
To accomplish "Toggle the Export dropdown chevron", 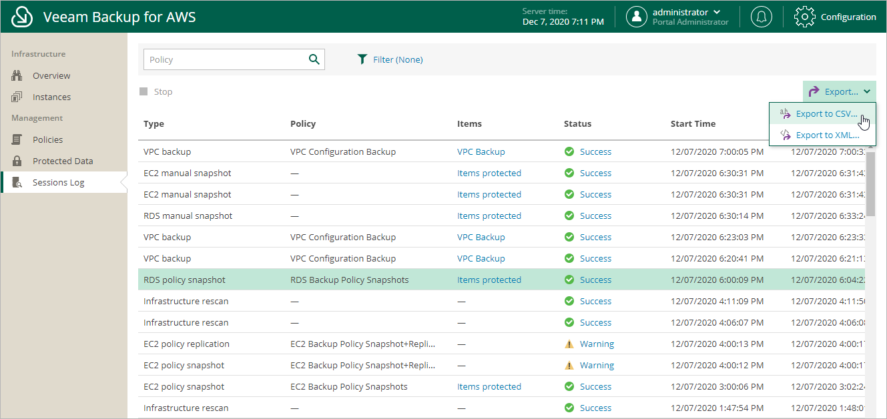I will point(866,92).
